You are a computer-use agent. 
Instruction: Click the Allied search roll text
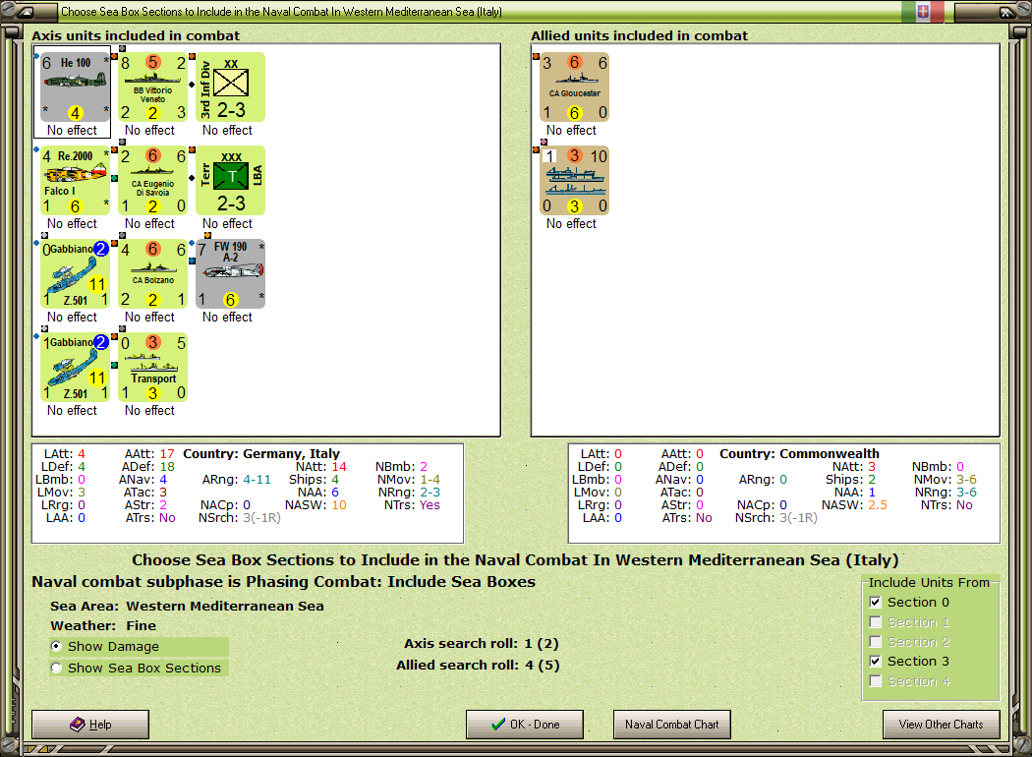coord(478,666)
